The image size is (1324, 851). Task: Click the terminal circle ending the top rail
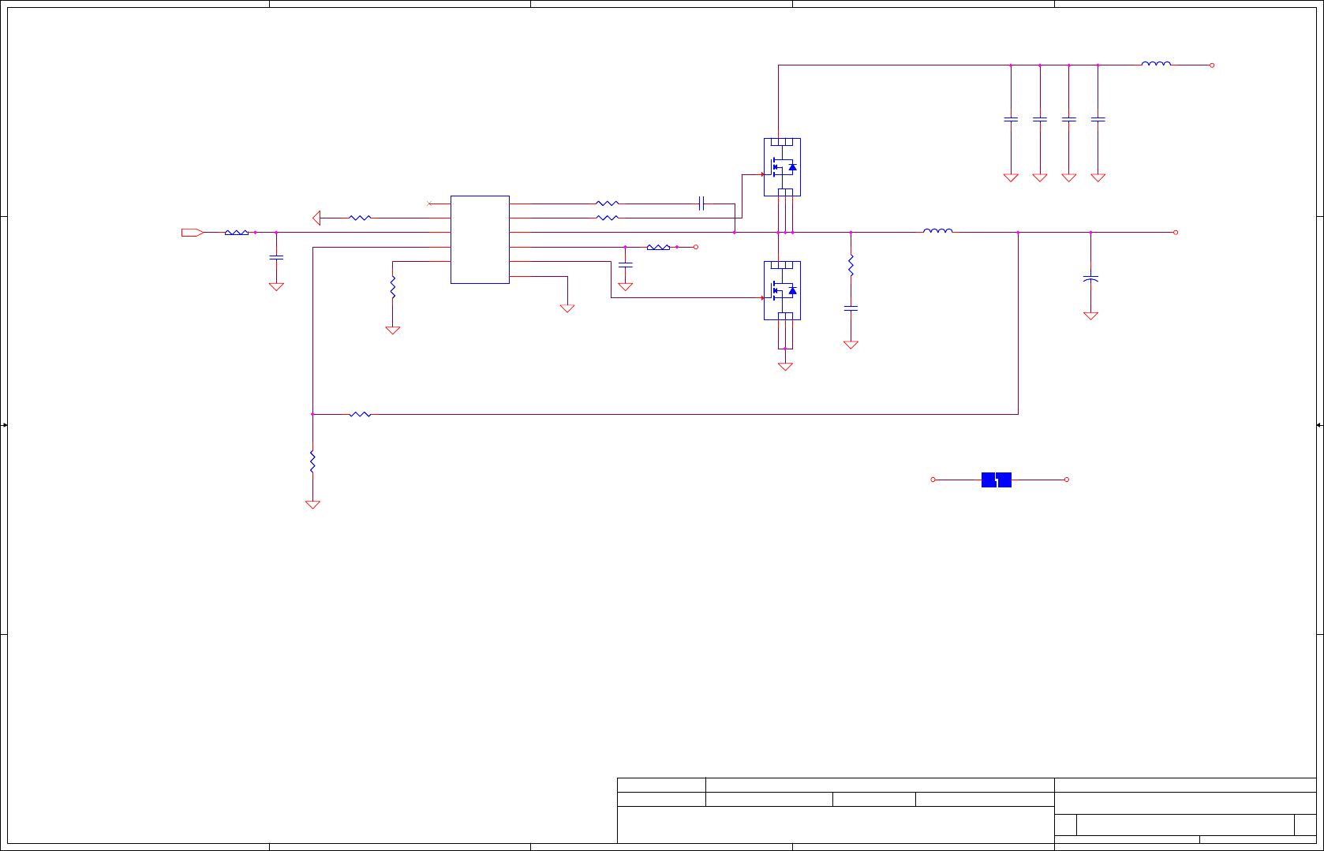(x=1212, y=65)
